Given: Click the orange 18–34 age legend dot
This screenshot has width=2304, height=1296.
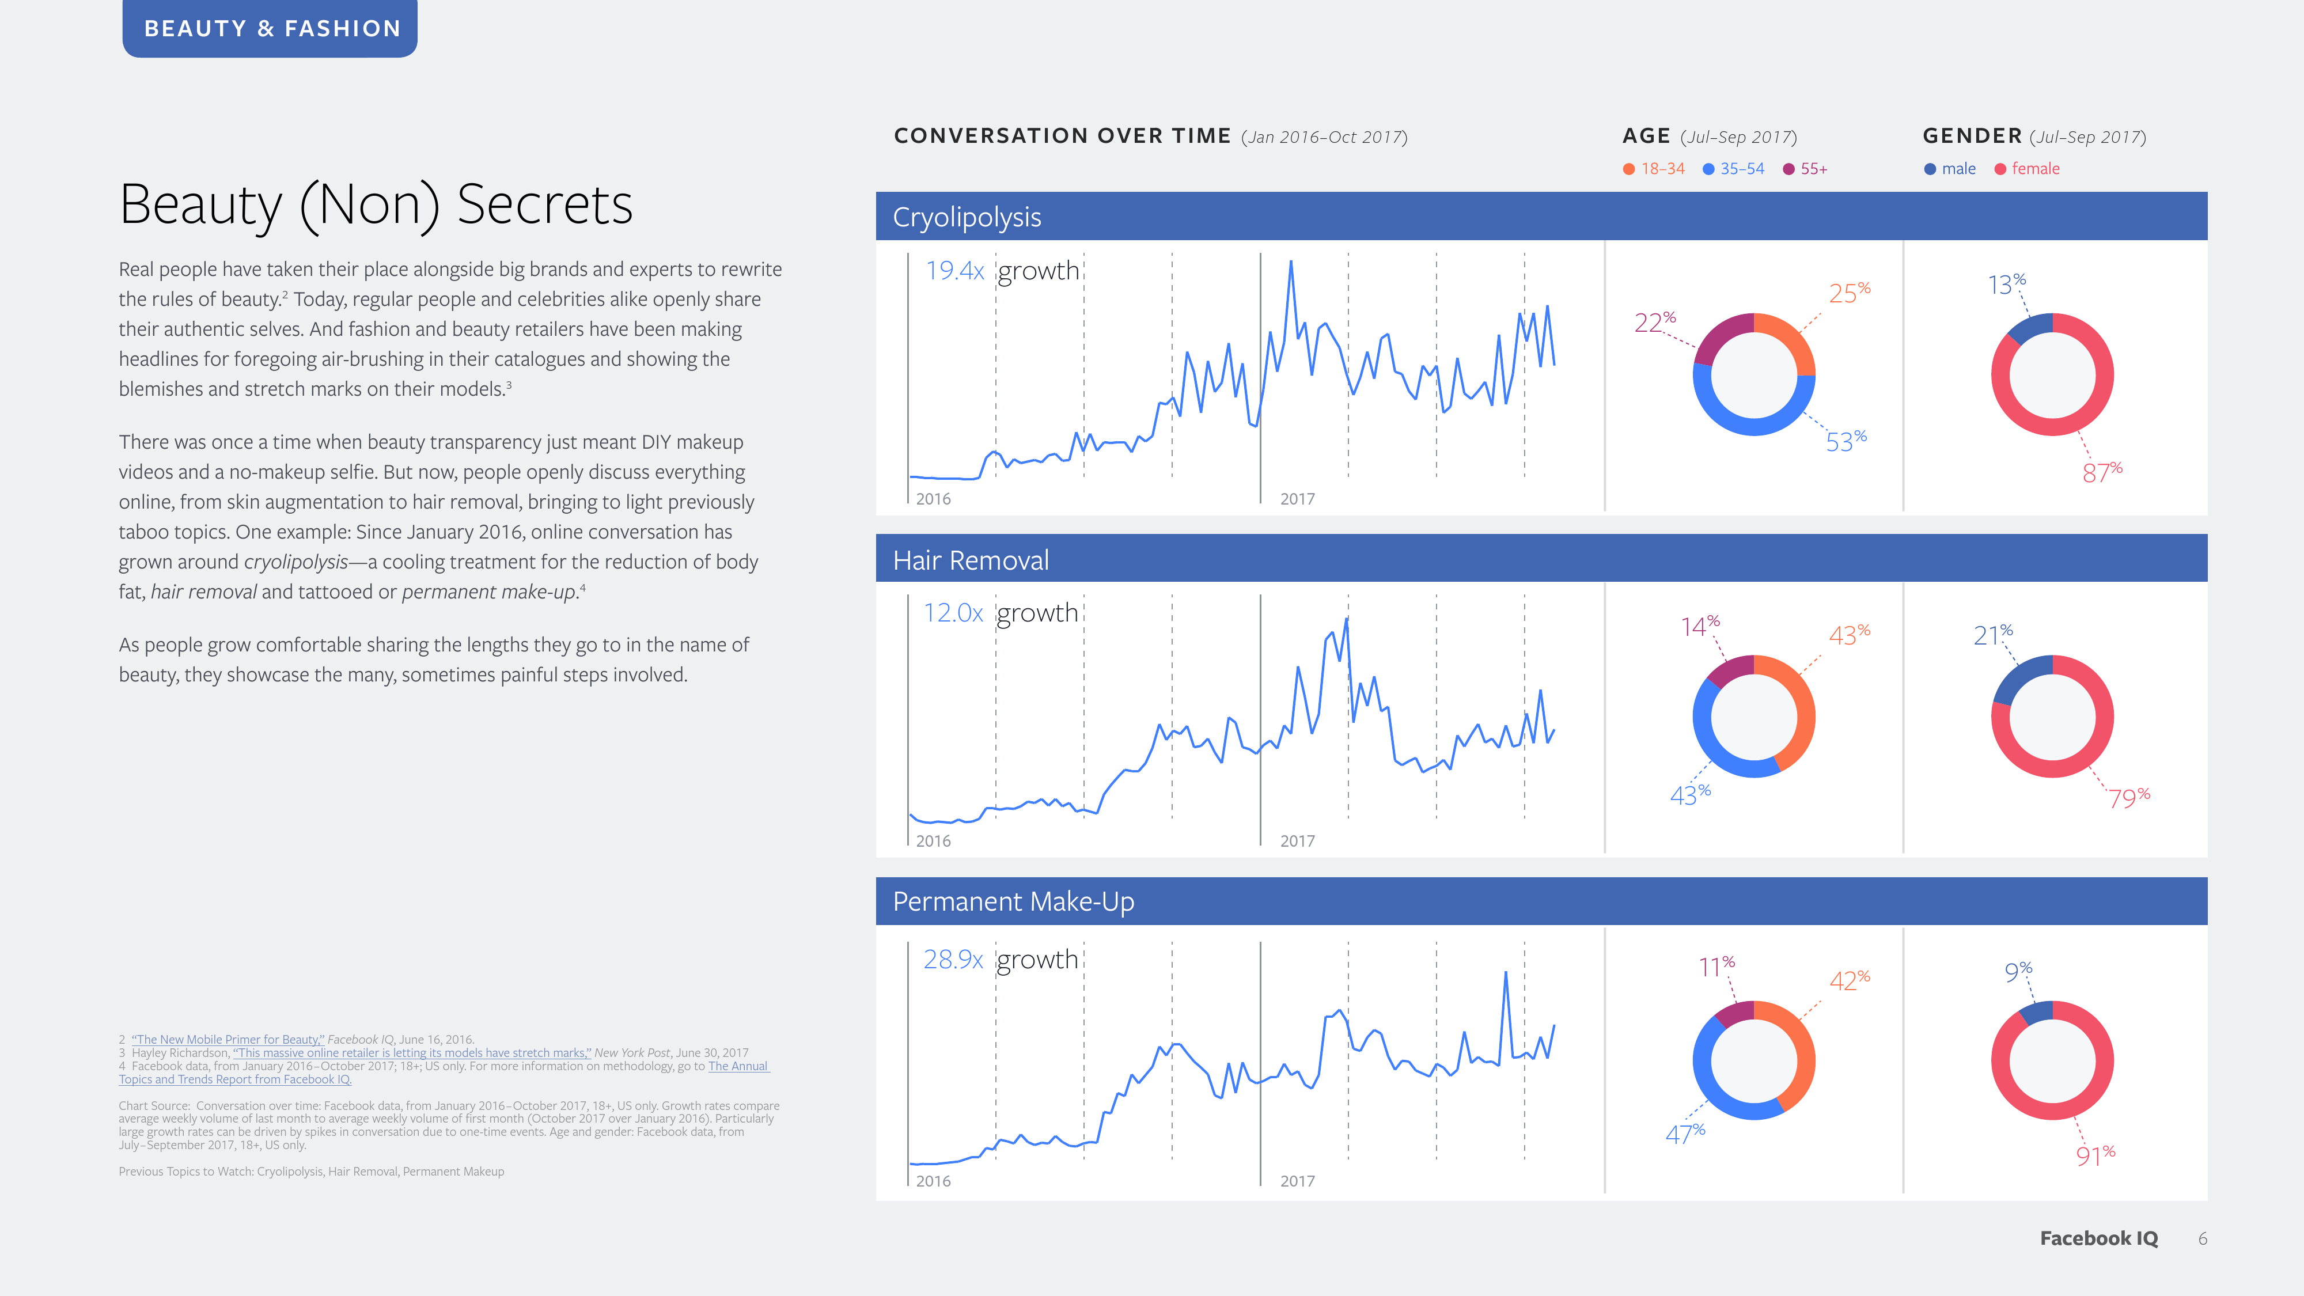Looking at the screenshot, I should (1629, 169).
